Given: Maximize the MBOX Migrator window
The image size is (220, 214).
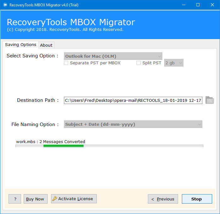Looking at the screenshot, I should 198,5.
